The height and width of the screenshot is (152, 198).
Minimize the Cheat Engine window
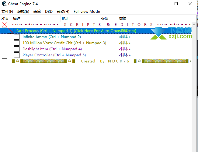coord(162,4)
